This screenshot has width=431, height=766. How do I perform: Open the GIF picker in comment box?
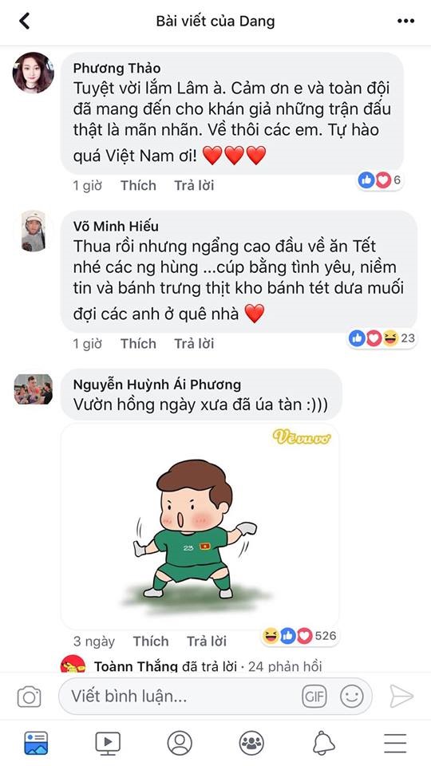(x=314, y=696)
